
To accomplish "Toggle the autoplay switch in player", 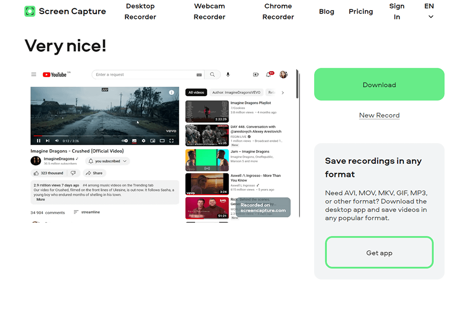I will [x=125, y=141].
